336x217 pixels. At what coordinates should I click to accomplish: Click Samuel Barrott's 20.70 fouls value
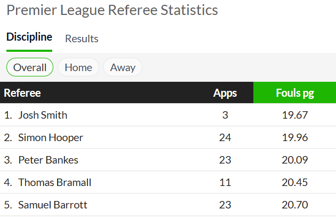tap(295, 205)
